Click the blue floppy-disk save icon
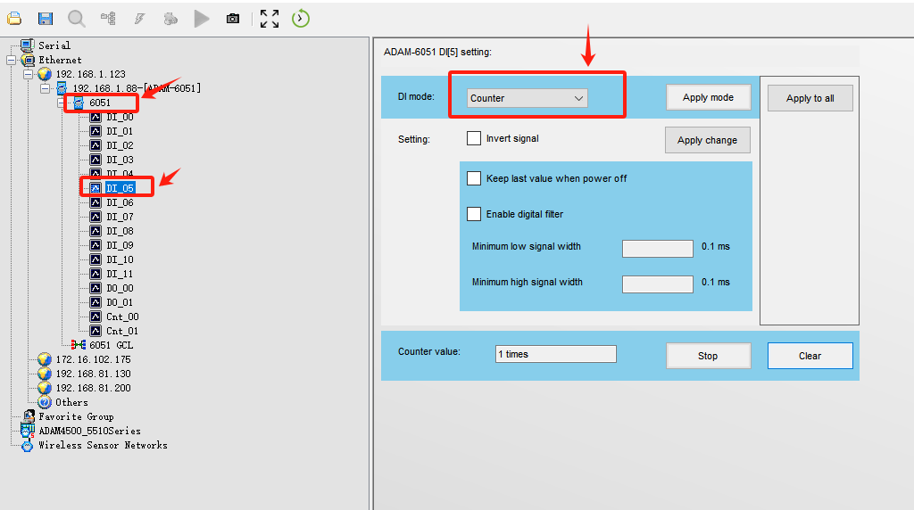 46,18
